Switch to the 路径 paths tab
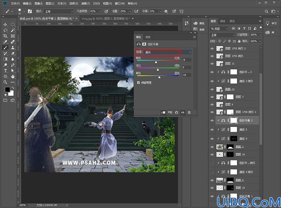 coord(232,21)
